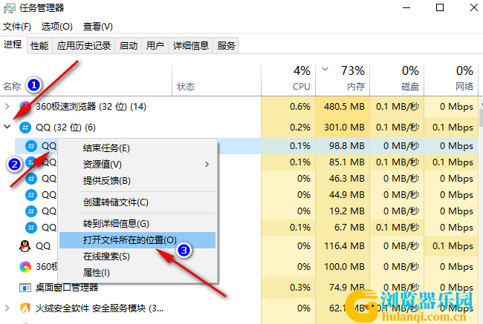
Task: Click the QQ icon in the 6.7 MB row
Action: [31, 228]
